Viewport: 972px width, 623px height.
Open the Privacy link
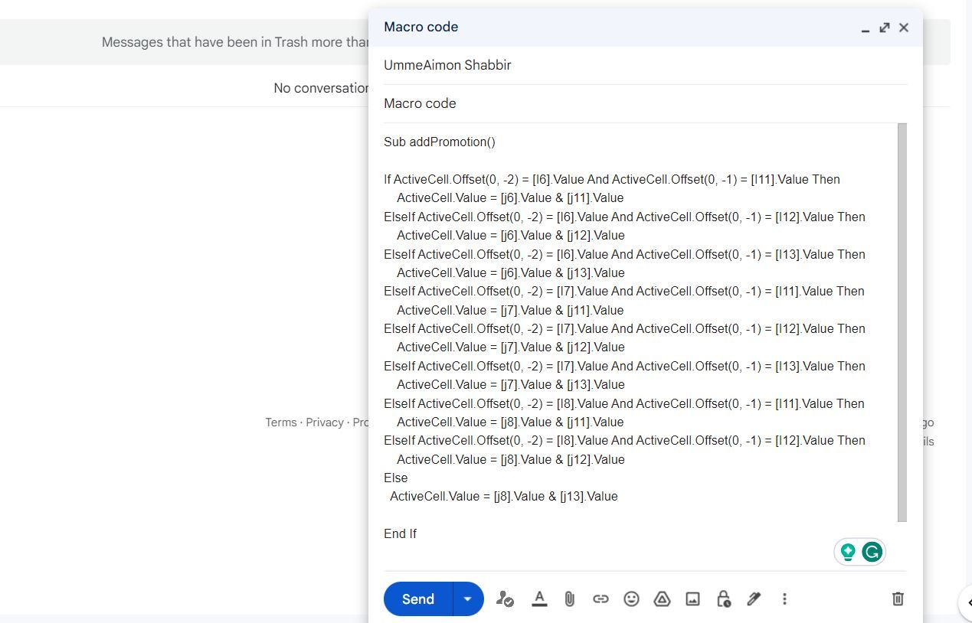tap(324, 422)
